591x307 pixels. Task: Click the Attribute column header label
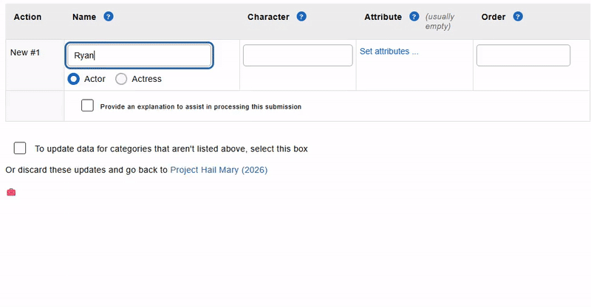(x=383, y=17)
